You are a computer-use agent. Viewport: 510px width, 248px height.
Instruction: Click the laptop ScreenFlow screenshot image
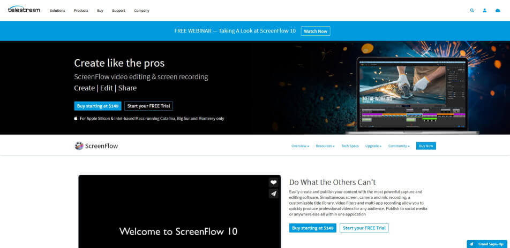(x=412, y=95)
